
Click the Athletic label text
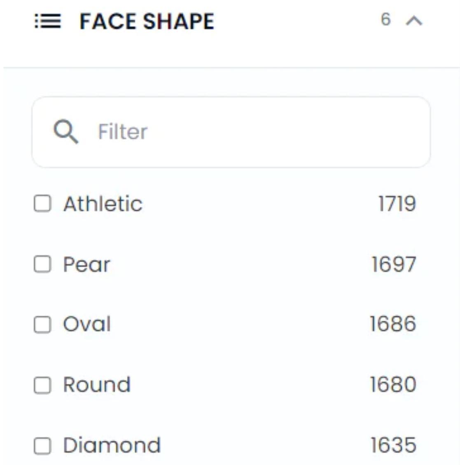(x=103, y=204)
